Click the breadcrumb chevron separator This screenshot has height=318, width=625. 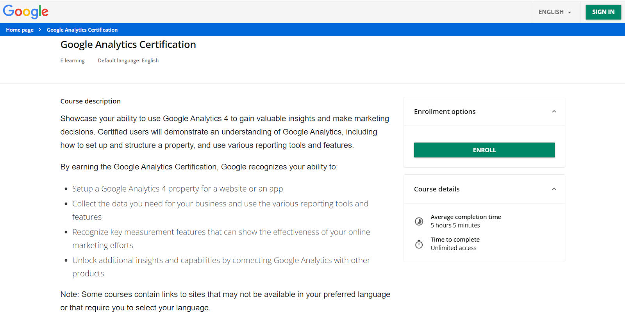(x=40, y=30)
